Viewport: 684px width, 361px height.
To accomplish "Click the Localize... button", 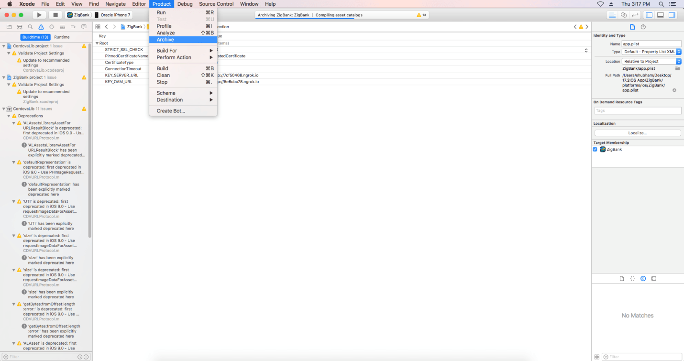I will (x=638, y=133).
